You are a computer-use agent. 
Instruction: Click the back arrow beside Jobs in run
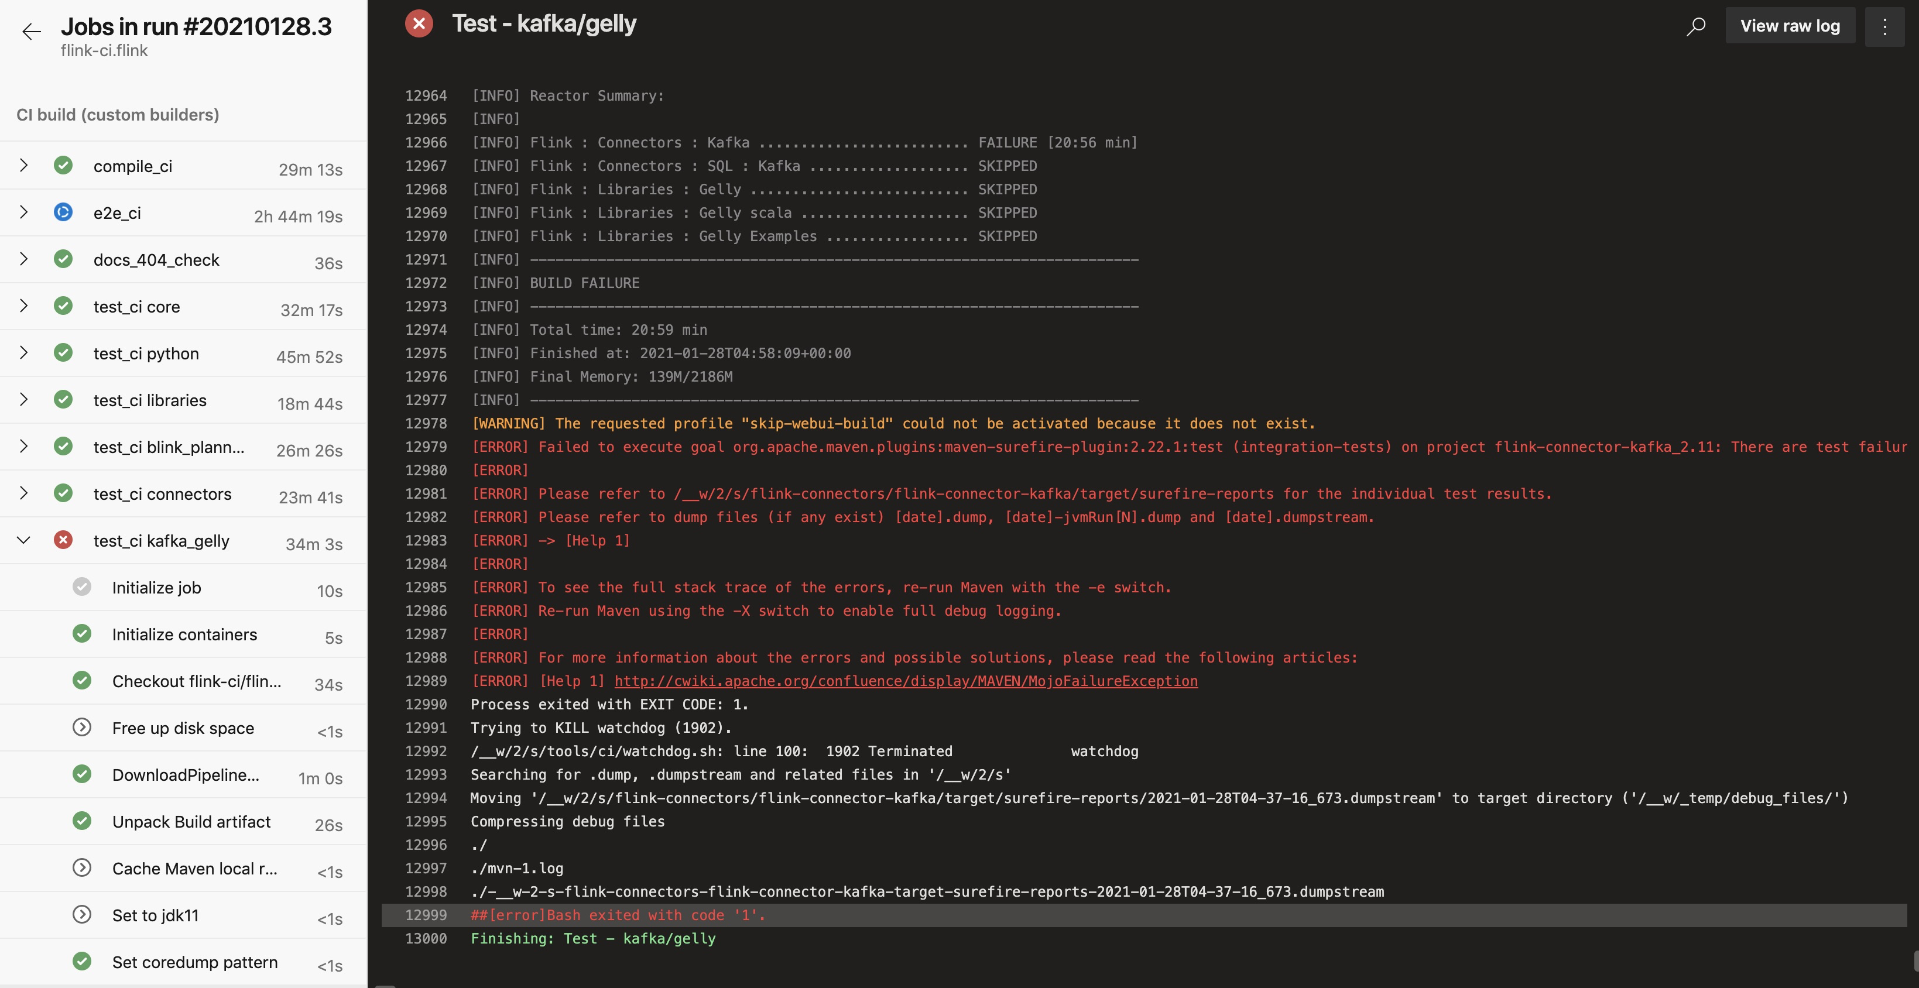click(31, 31)
